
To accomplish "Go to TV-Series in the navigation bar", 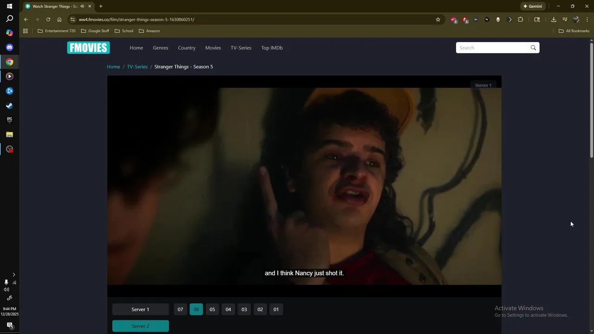I will click(x=241, y=48).
